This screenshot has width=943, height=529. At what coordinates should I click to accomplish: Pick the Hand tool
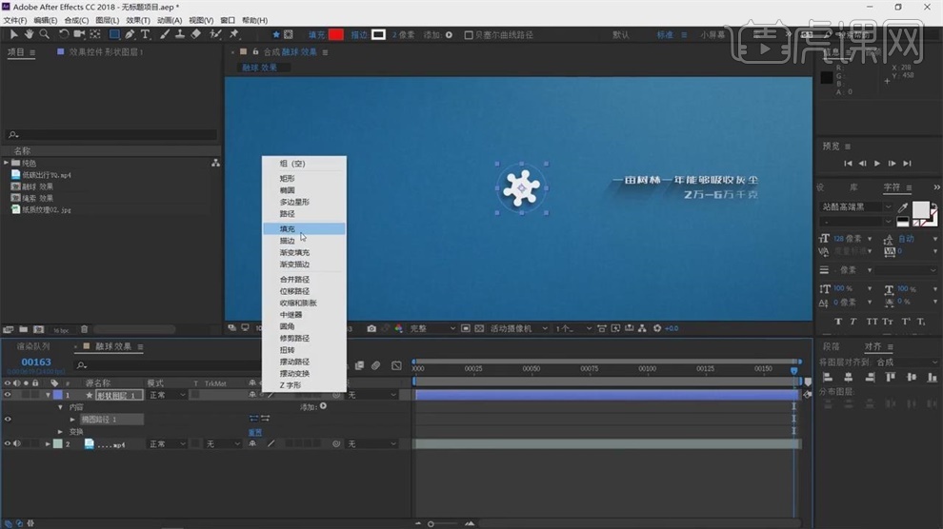coord(29,34)
